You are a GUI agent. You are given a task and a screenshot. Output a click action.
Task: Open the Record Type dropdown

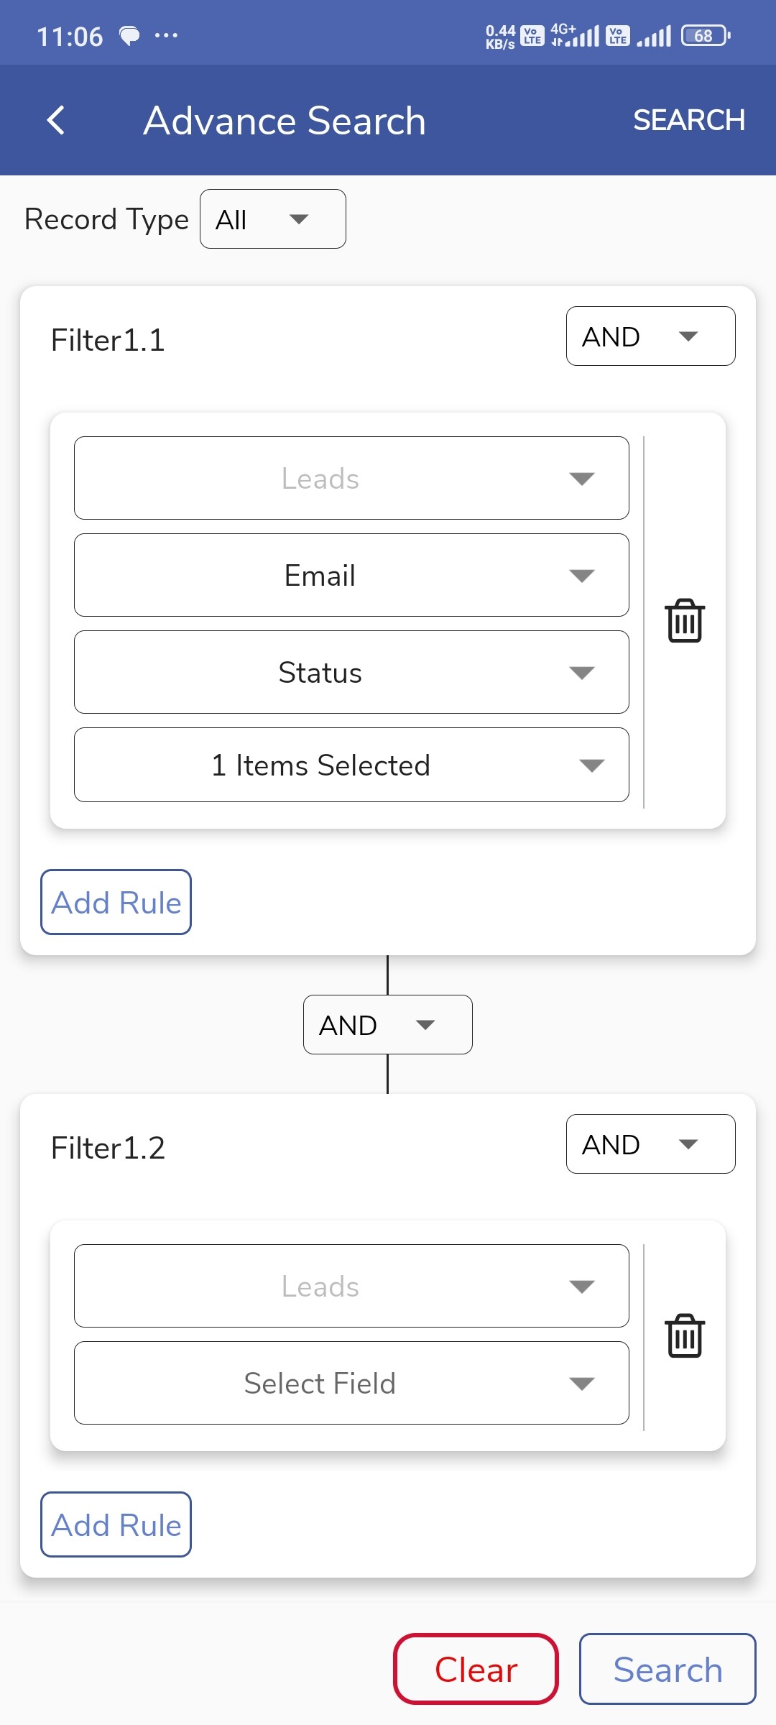273,219
